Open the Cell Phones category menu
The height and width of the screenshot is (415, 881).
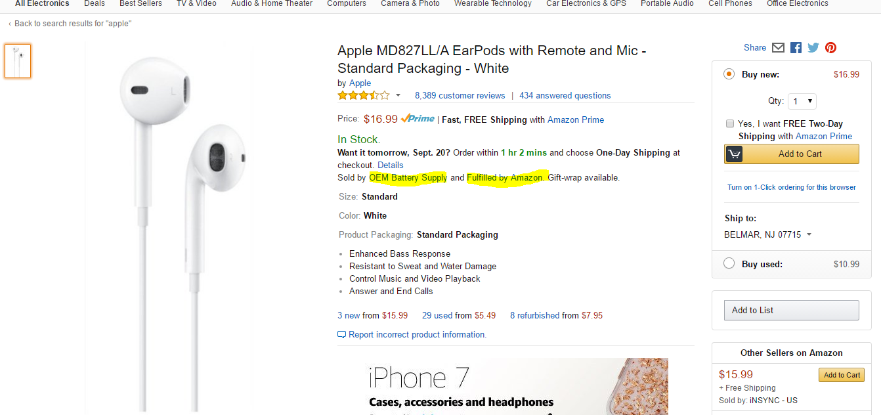coord(730,4)
